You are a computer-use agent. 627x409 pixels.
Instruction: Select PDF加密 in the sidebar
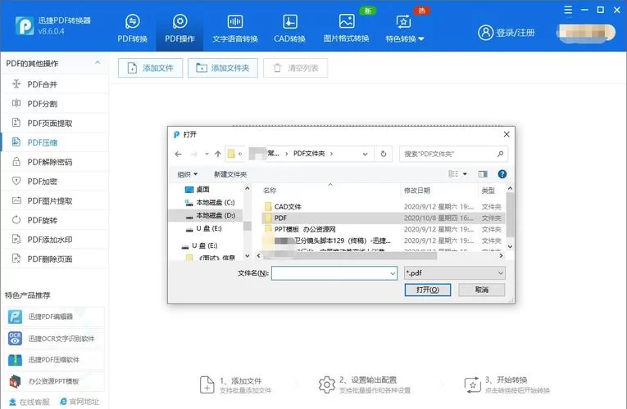55,181
